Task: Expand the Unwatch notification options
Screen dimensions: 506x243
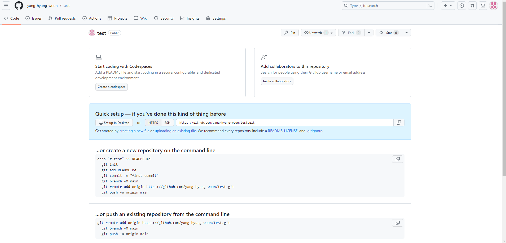Action: pos(332,33)
